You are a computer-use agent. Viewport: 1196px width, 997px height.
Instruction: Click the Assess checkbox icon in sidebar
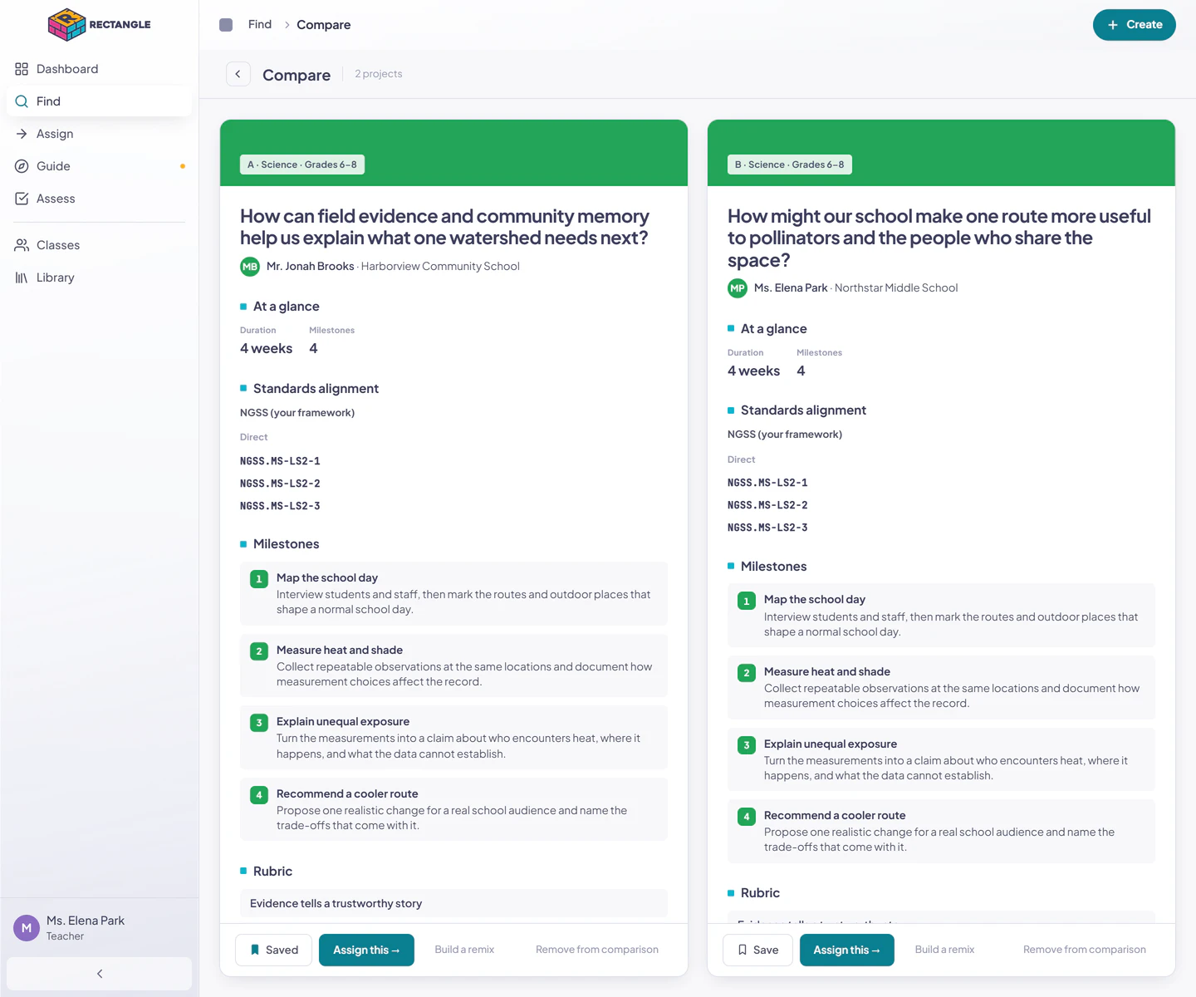(22, 199)
